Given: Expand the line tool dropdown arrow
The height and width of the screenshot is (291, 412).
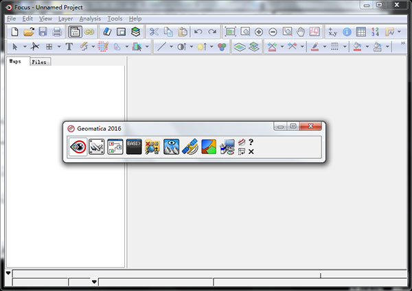Looking at the screenshot, I should (x=171, y=47).
